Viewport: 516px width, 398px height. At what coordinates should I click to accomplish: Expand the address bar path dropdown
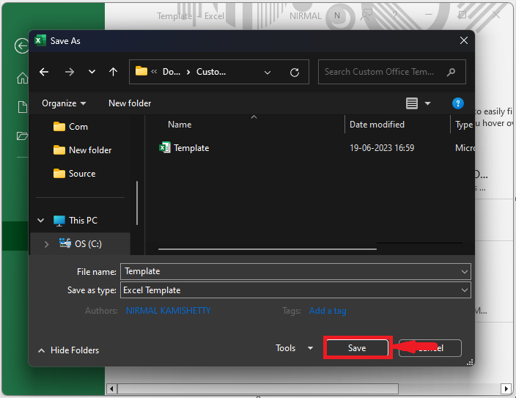[268, 73]
